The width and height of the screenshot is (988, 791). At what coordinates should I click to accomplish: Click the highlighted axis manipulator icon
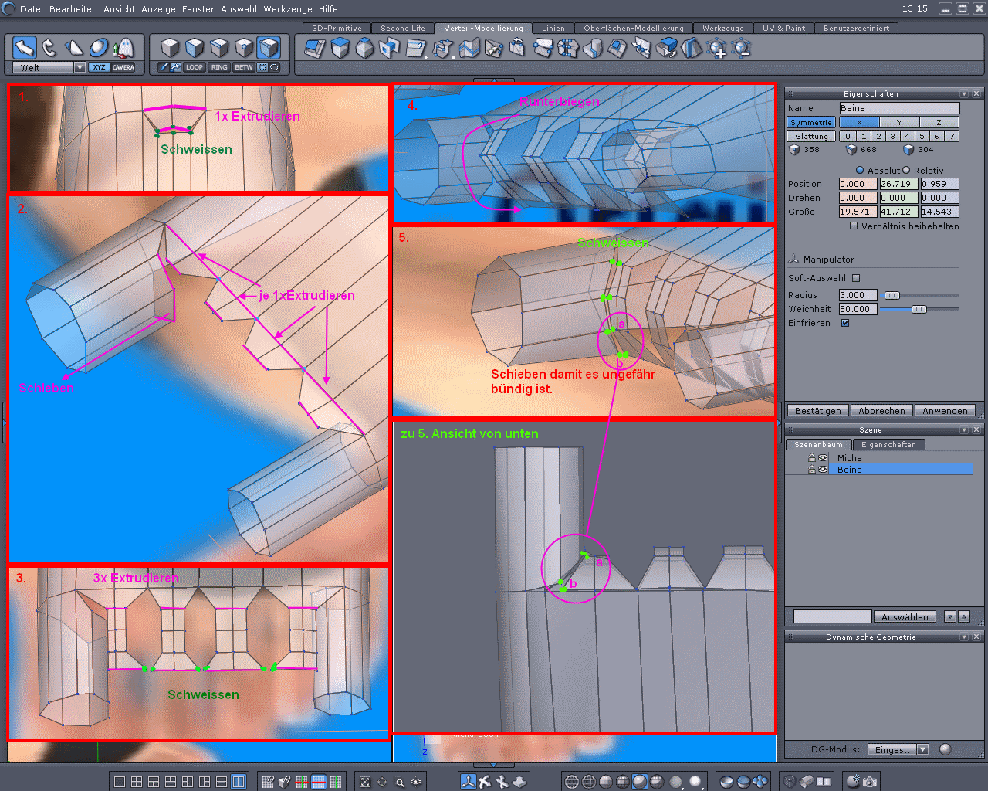469,782
